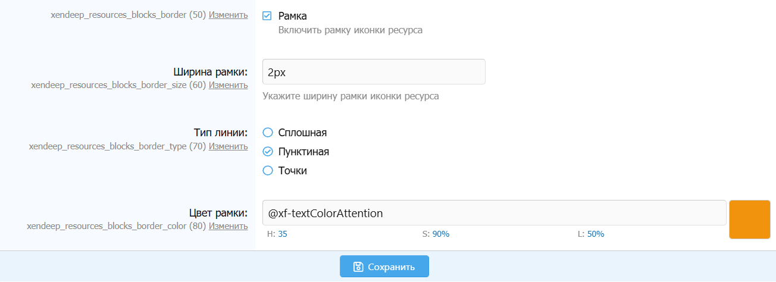The width and height of the screenshot is (776, 282).
Task: Click the lightness value 50%
Action: (595, 234)
